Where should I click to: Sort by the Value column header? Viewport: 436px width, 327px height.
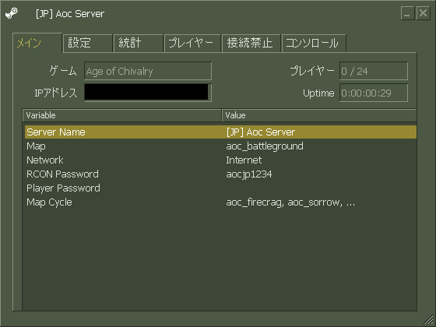(319, 115)
